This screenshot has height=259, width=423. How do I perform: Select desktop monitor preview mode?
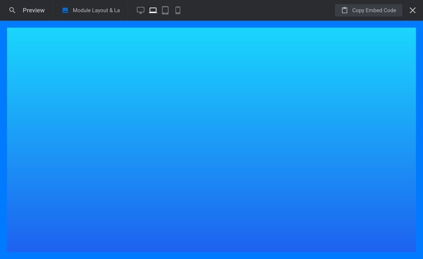coord(141,10)
